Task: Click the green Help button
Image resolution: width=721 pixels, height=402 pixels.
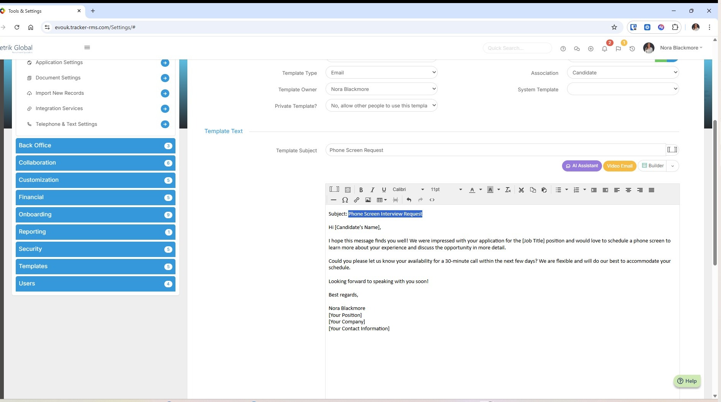Action: [x=687, y=381]
